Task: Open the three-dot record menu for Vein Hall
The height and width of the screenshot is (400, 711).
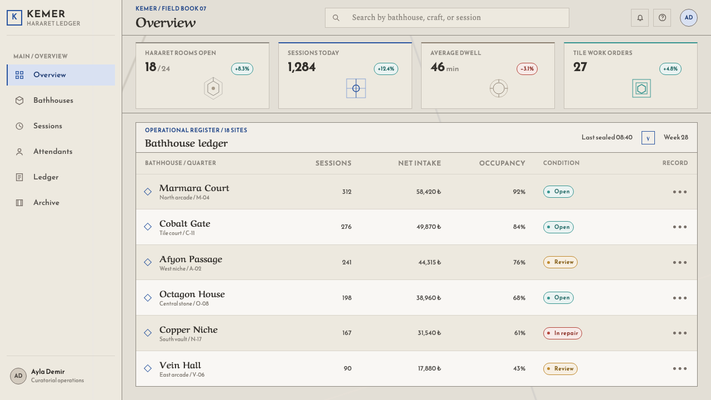Action: pyautogui.click(x=680, y=368)
